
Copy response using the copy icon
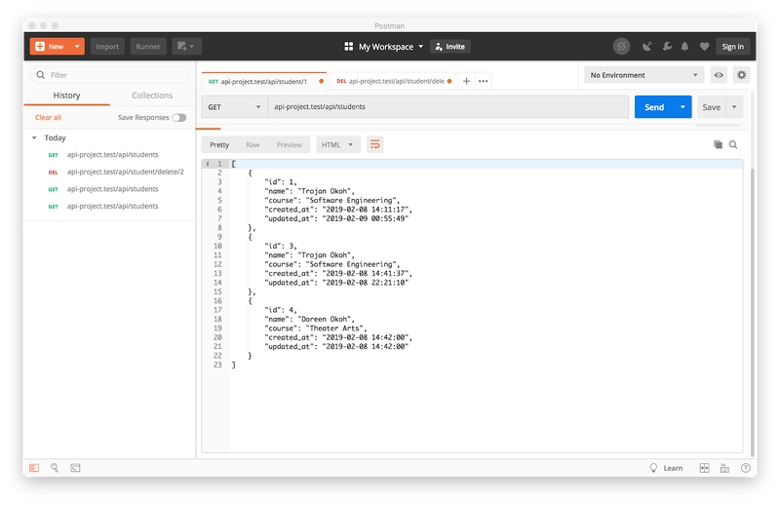click(718, 144)
